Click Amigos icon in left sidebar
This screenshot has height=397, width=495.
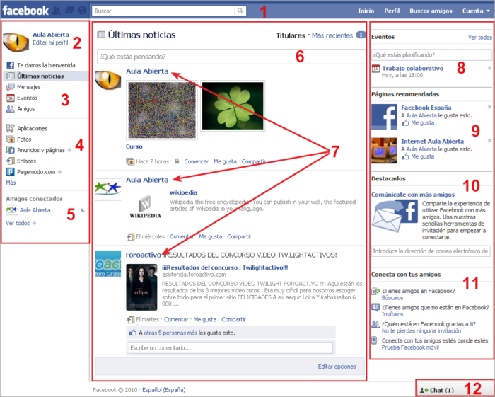[11, 109]
